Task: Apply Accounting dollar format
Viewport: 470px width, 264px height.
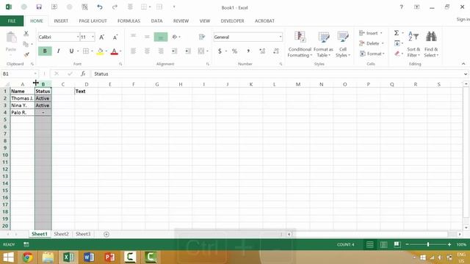Action: tap(220, 51)
